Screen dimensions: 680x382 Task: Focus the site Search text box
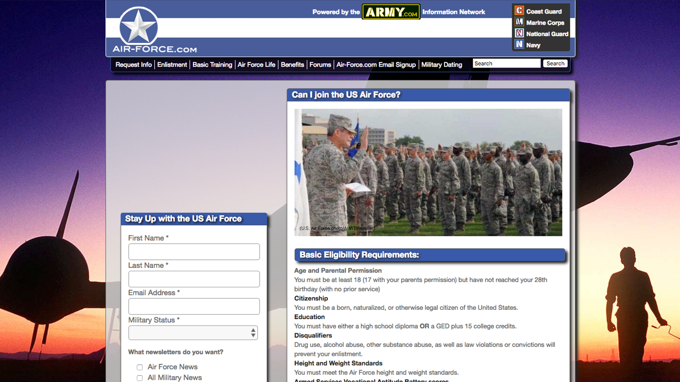pyautogui.click(x=507, y=63)
